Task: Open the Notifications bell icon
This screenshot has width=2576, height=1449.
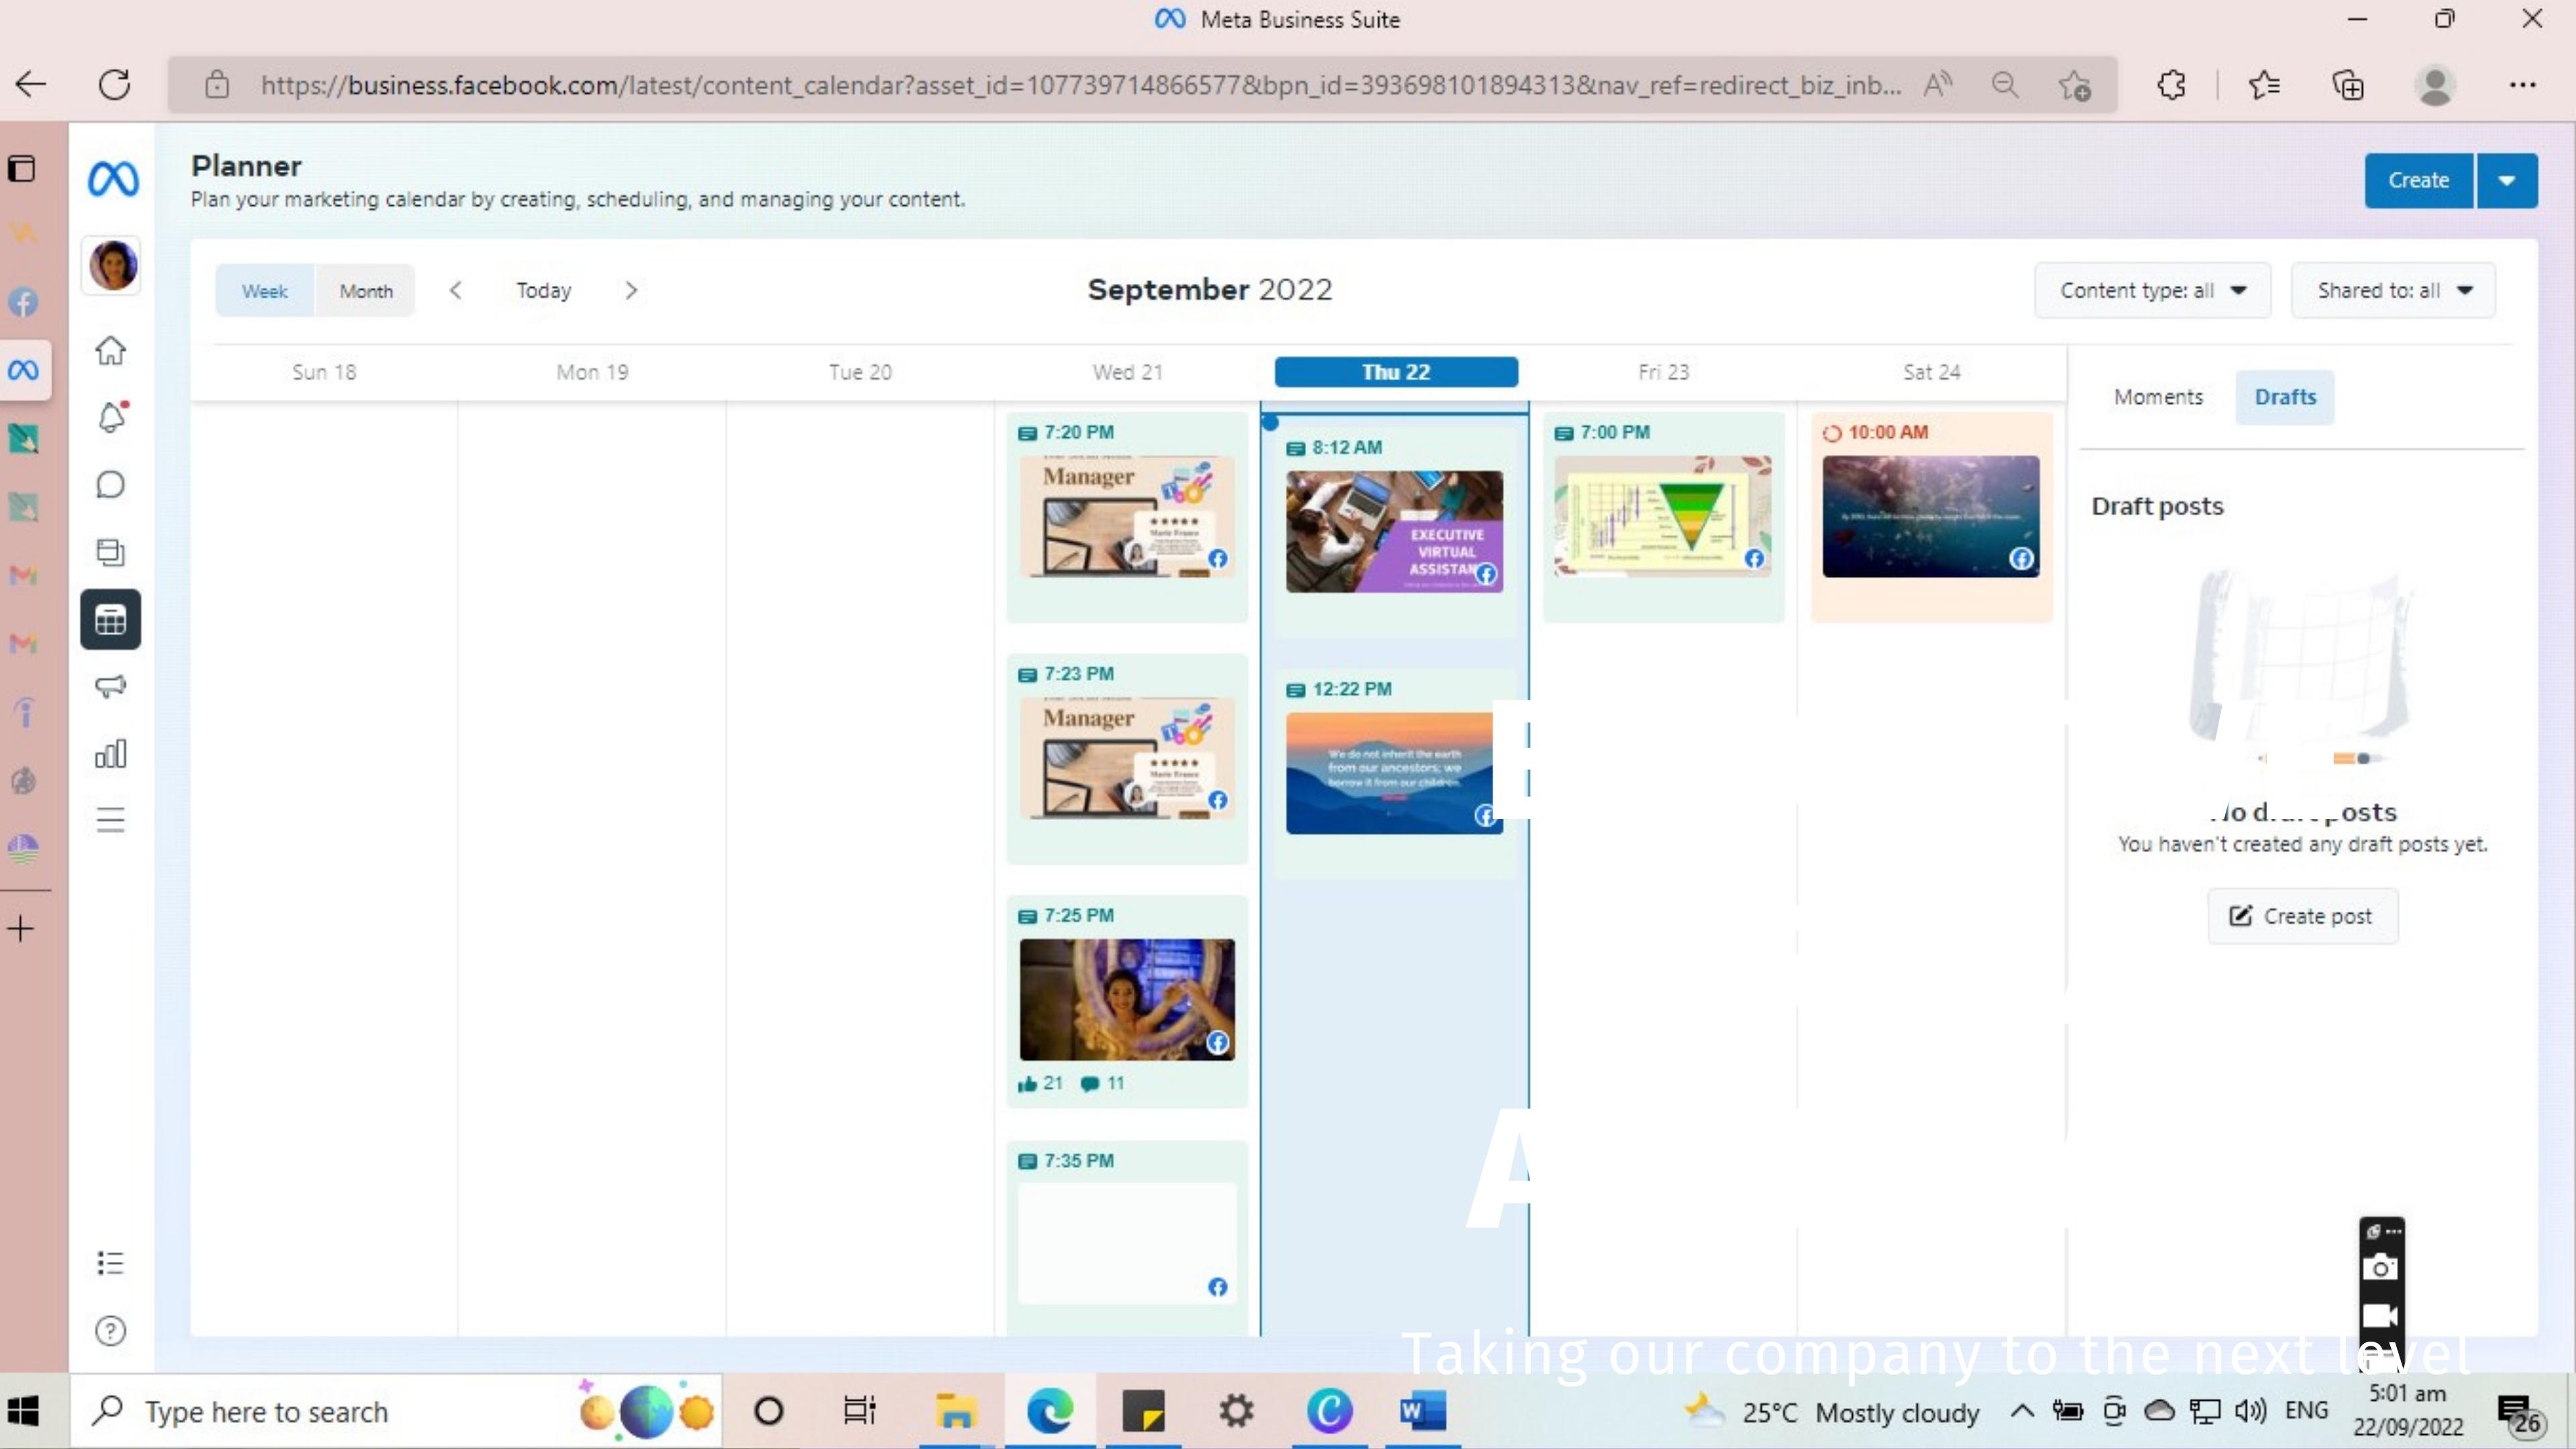Action: coord(111,417)
